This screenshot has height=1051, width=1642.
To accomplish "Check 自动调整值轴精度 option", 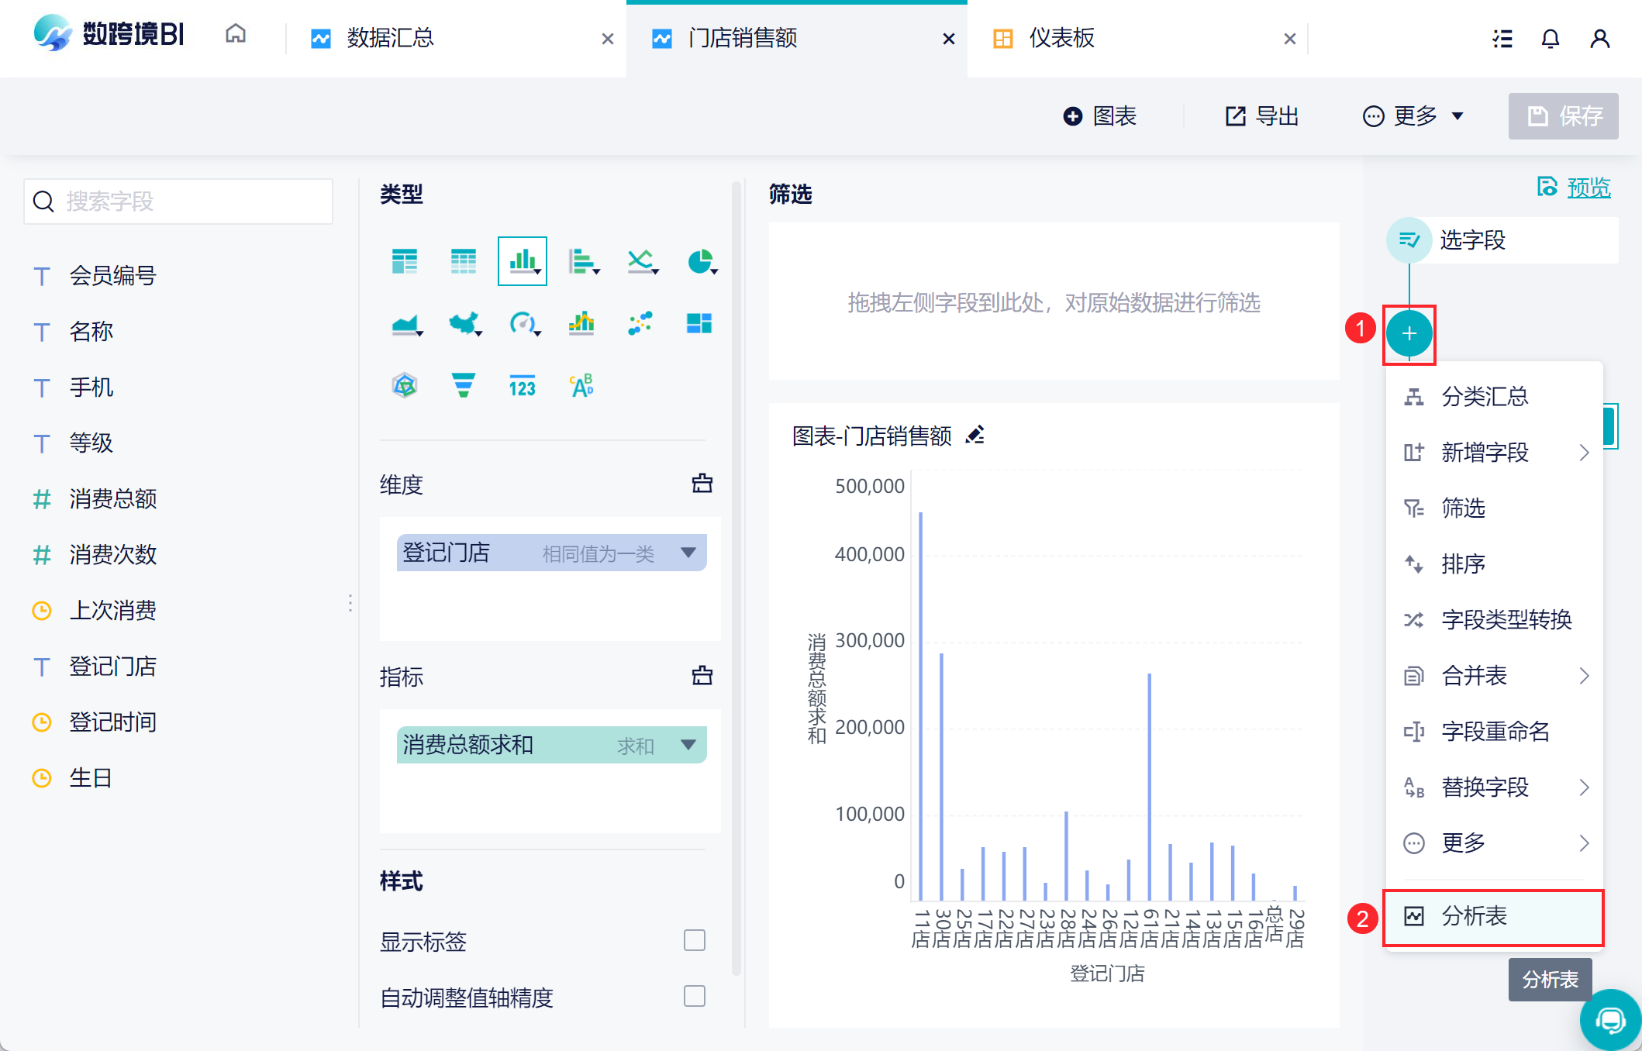I will pos(694,996).
